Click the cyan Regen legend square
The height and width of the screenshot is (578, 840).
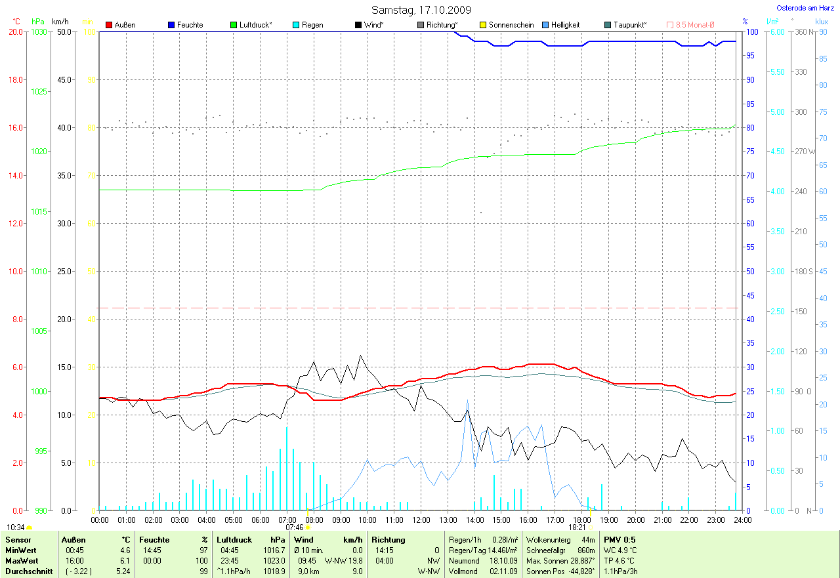296,25
